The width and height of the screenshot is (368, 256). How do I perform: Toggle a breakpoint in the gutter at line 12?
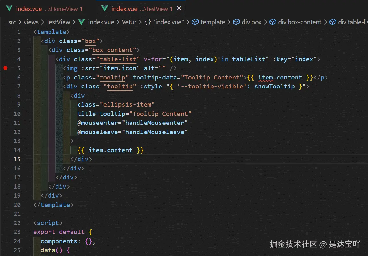5,132
